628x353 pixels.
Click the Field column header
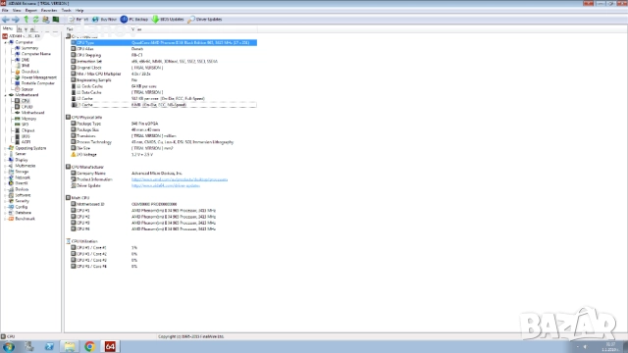[x=98, y=29]
